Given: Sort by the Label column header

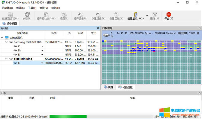Looking at the screenshot, I should (x=54, y=33).
